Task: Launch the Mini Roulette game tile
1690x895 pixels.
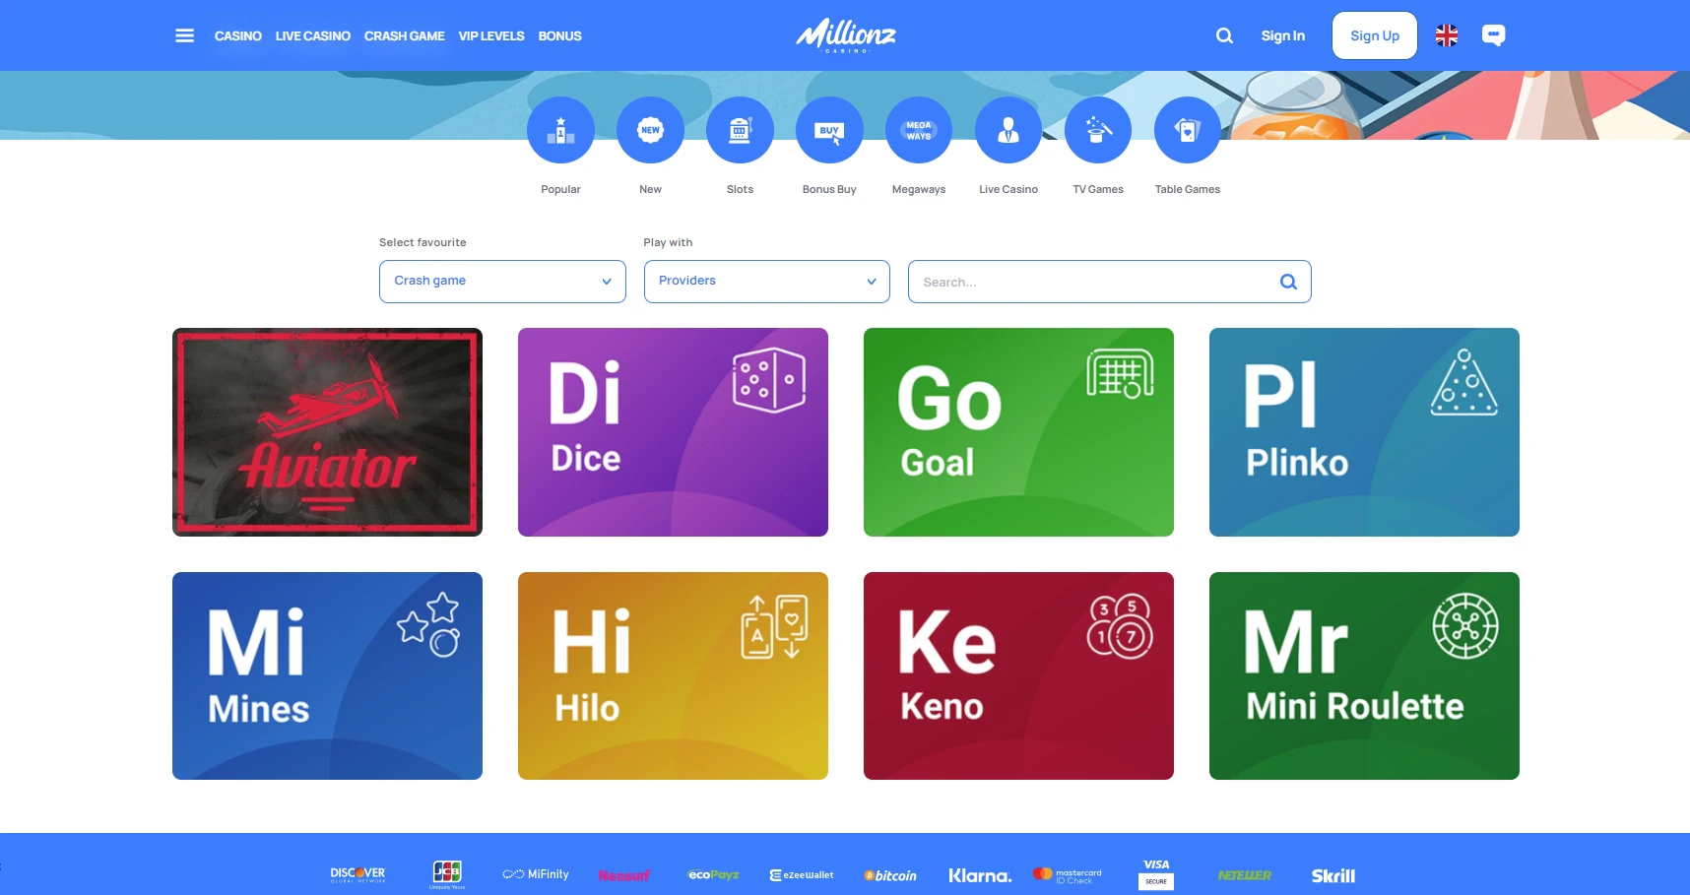Action: (1364, 675)
